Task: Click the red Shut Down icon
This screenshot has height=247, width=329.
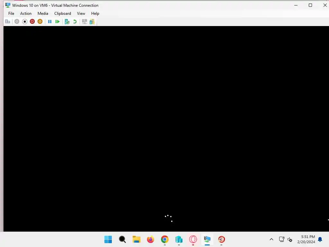Action: tap(32, 22)
